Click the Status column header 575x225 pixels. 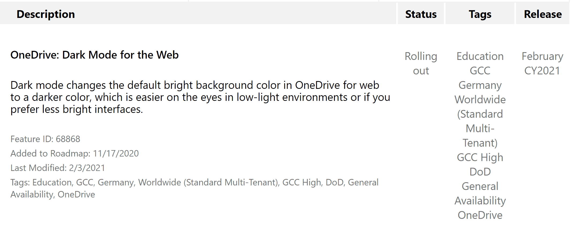pos(421,14)
